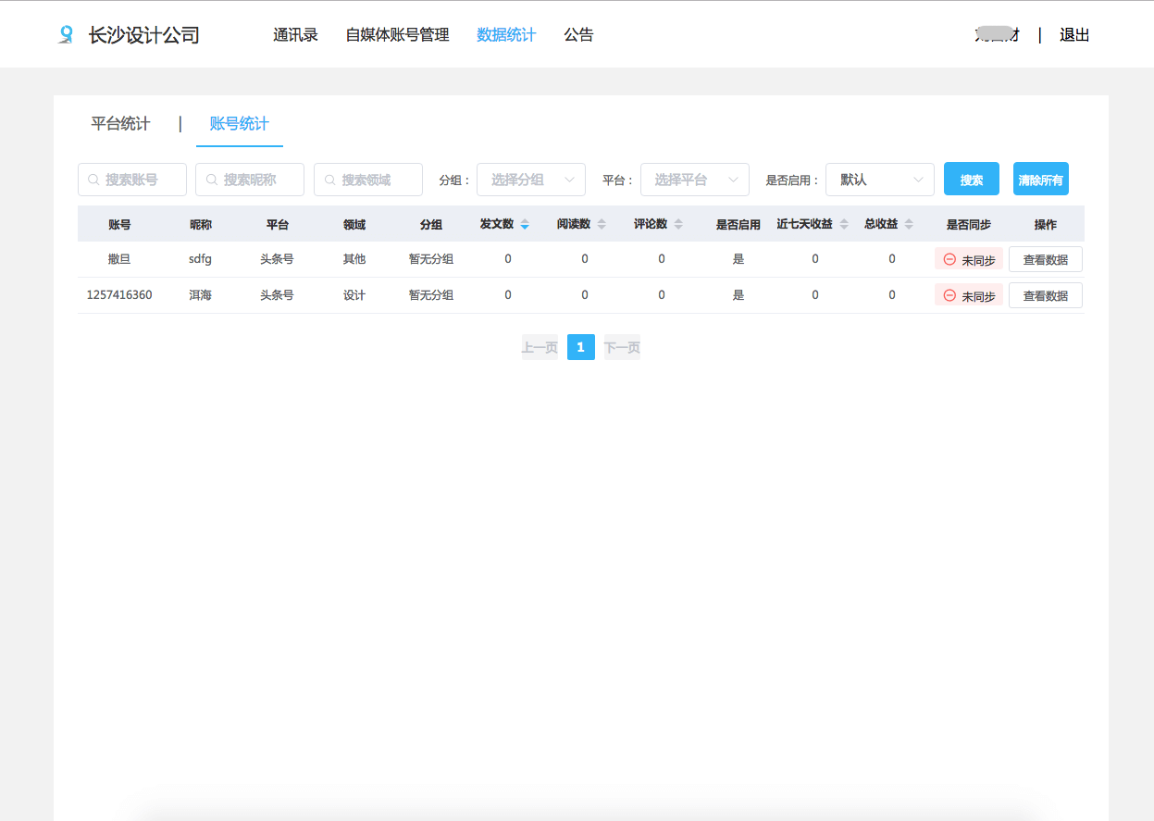Open the 选择分组 dropdown
1154x821 pixels.
tap(531, 180)
